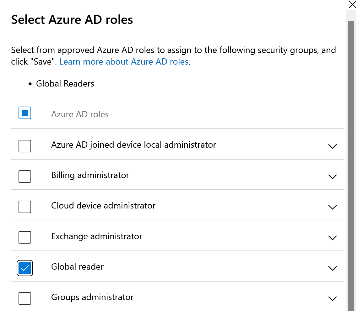Close the Select Azure AD roles panel

pos(353,5)
